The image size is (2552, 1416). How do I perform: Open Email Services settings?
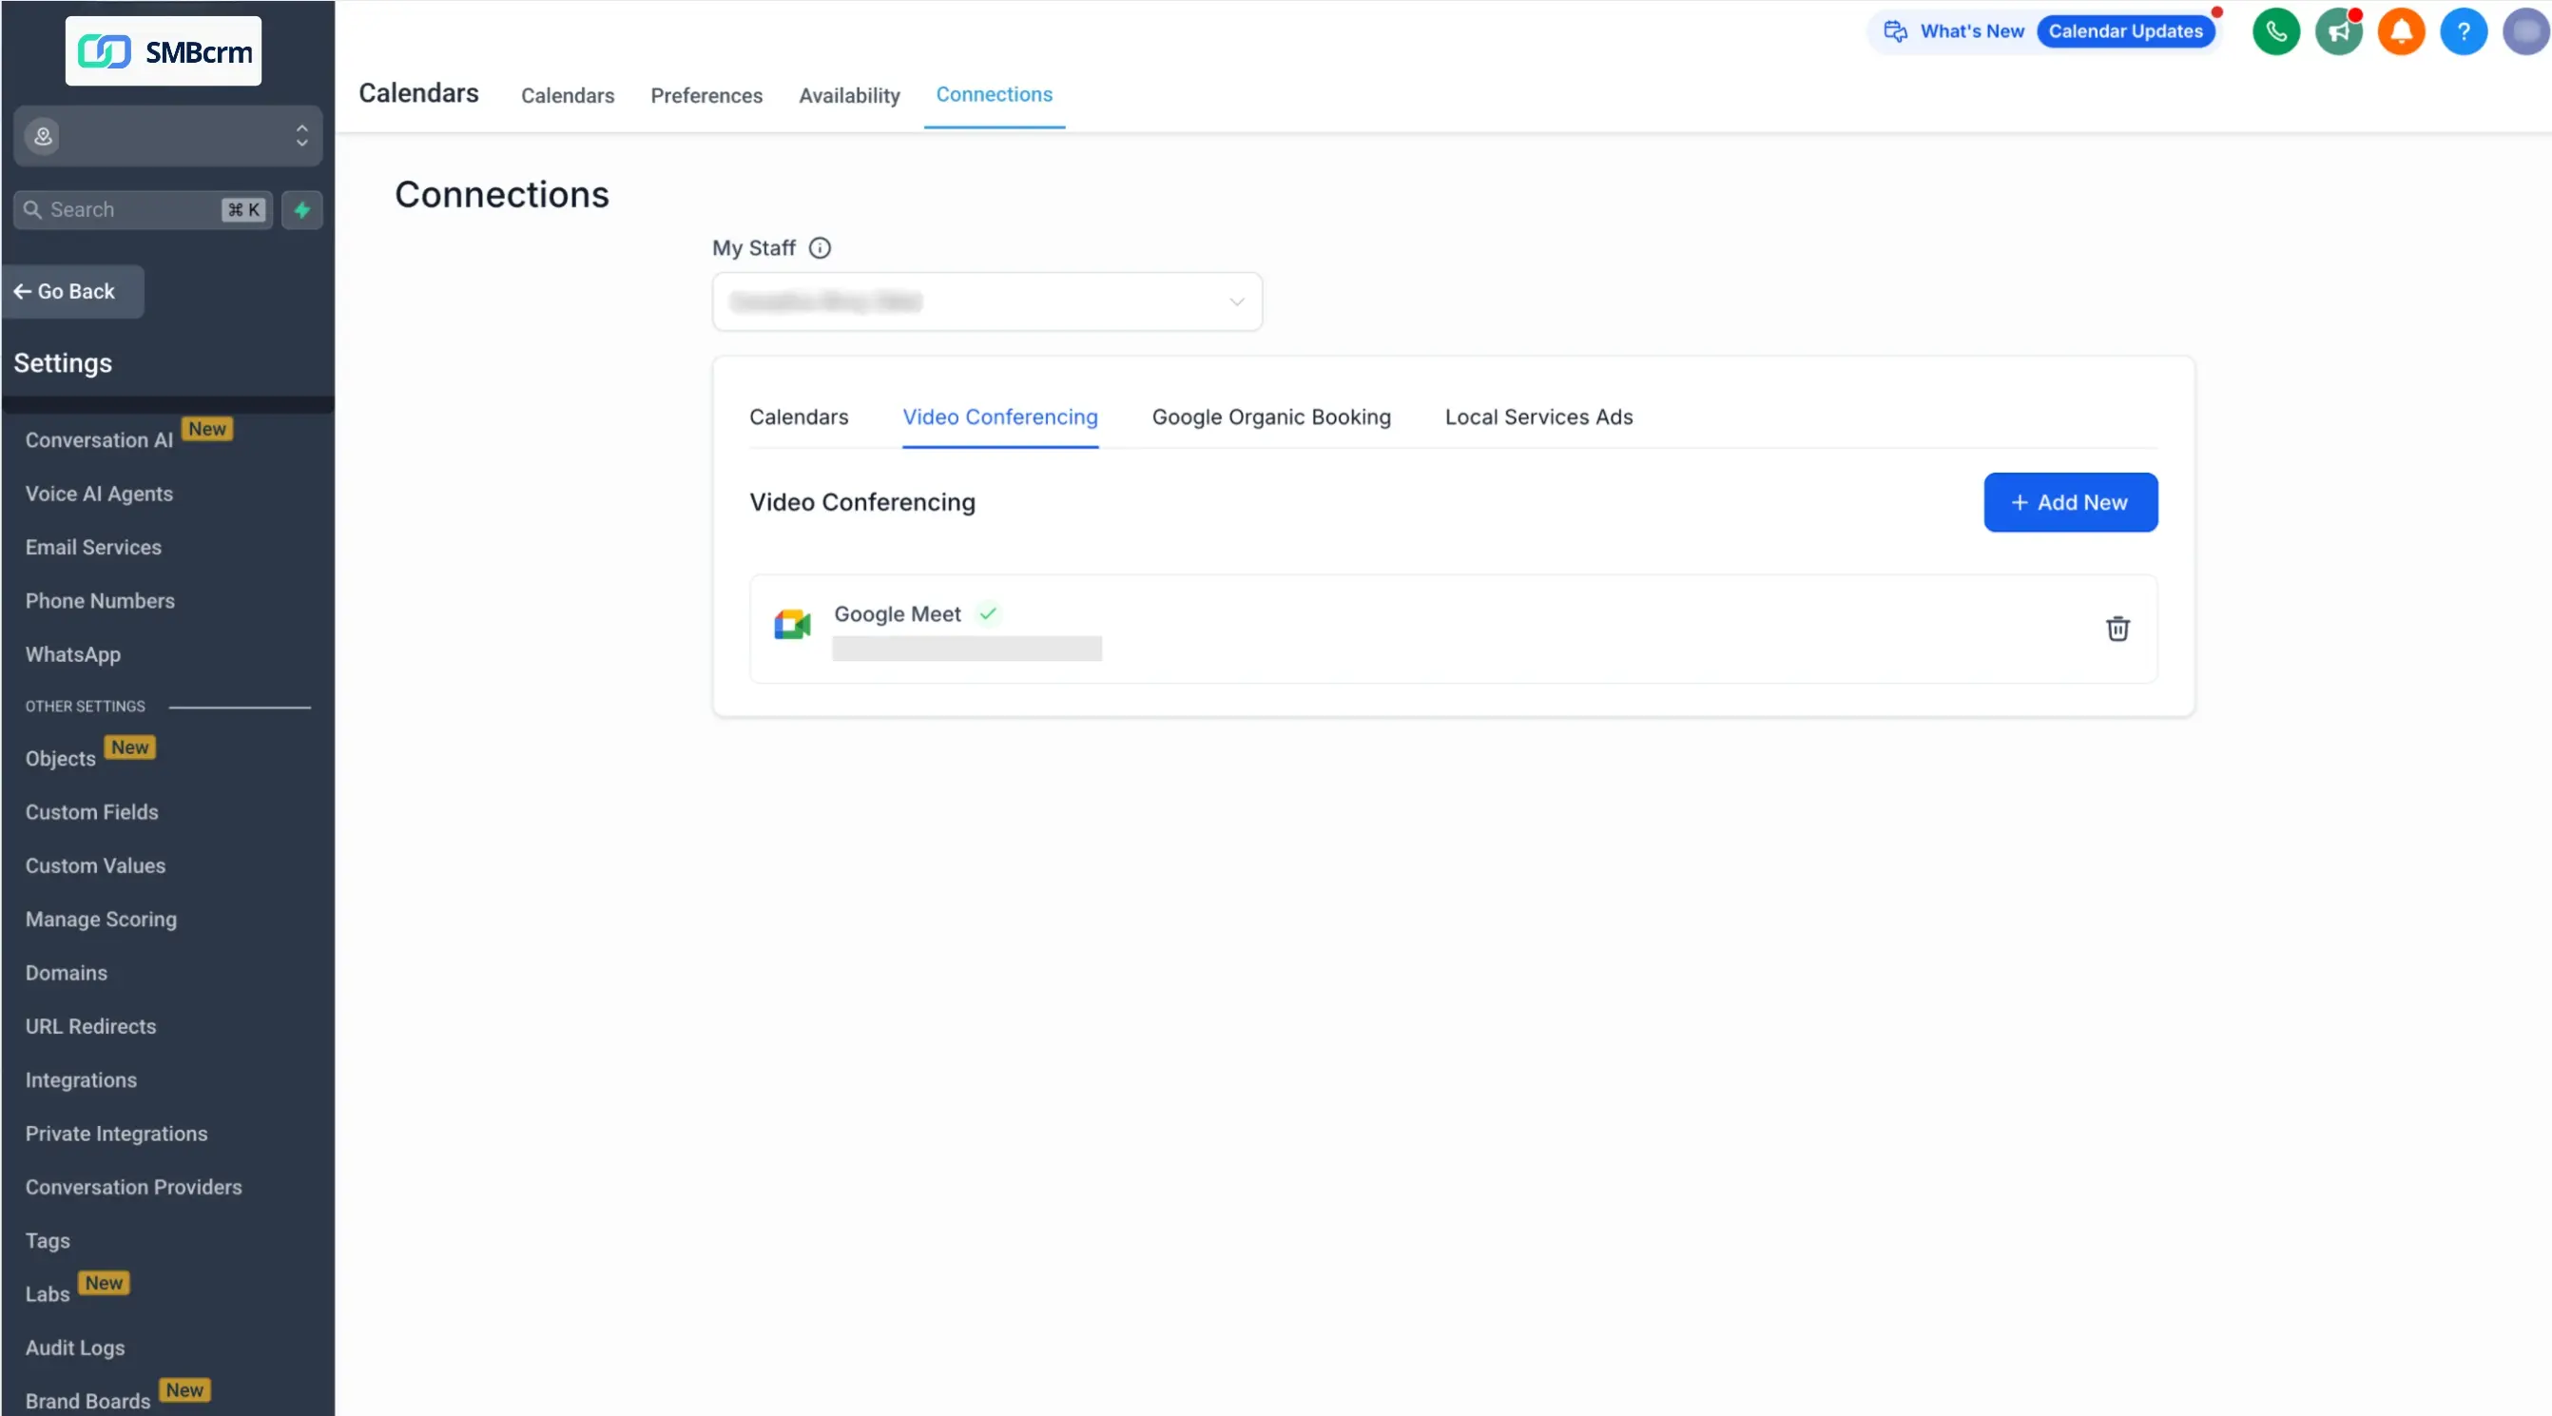[93, 547]
